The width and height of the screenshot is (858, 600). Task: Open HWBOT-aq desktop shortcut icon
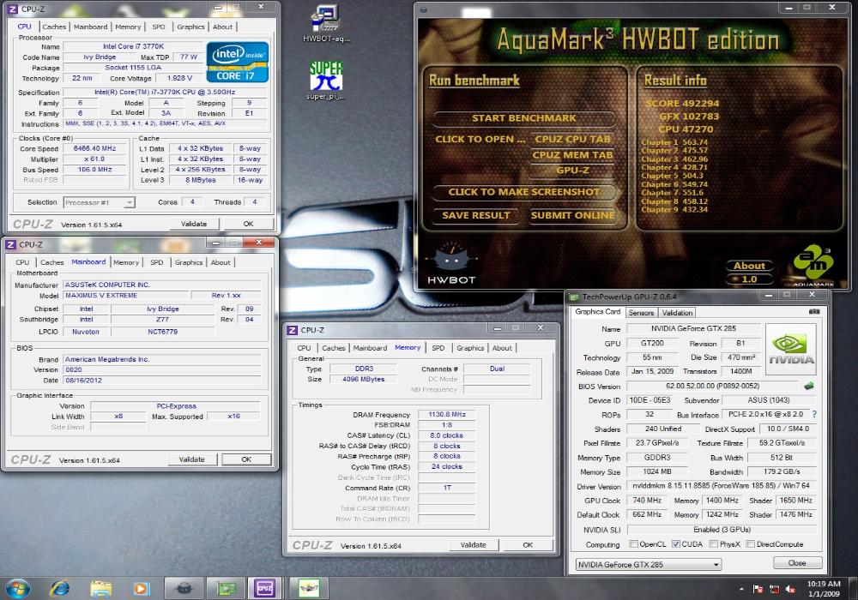tap(326, 23)
